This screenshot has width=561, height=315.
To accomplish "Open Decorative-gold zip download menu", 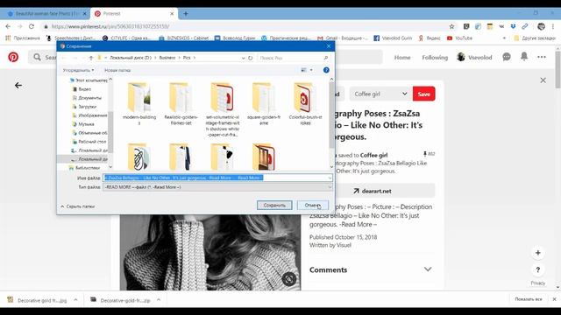I will [x=159, y=300].
